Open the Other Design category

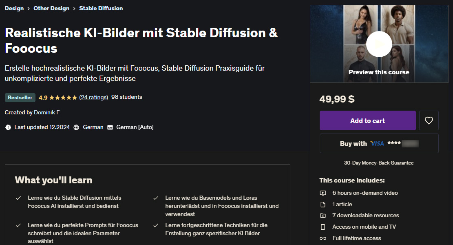51,8
